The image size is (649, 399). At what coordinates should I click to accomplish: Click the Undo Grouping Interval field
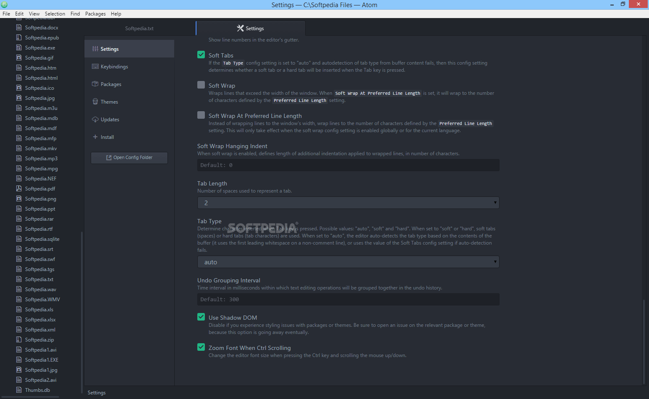click(348, 299)
